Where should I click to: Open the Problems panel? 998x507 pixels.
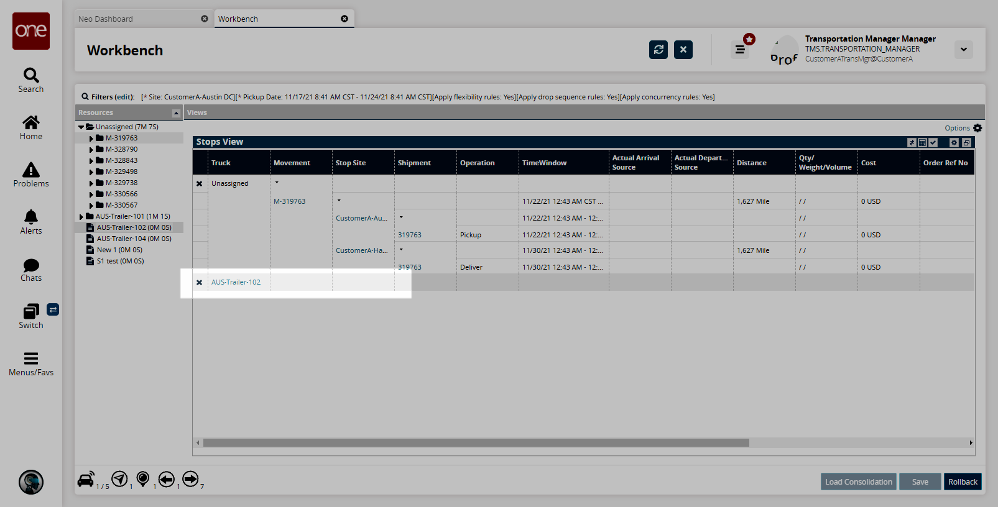point(31,175)
